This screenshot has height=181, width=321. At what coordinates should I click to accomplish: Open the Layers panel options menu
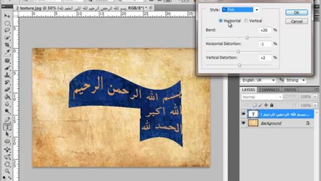tap(316, 89)
